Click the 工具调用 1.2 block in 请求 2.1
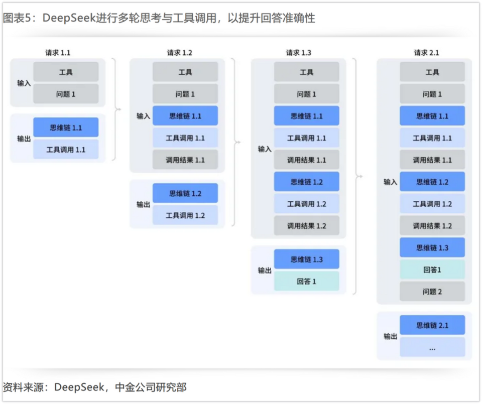 pos(432,204)
